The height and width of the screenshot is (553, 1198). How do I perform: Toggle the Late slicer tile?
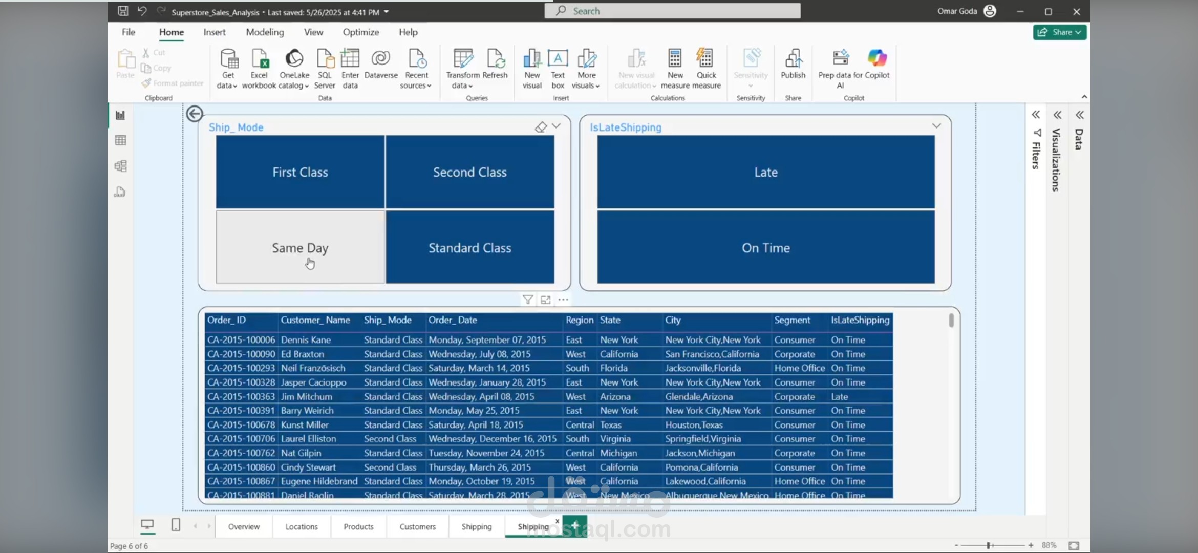click(766, 172)
